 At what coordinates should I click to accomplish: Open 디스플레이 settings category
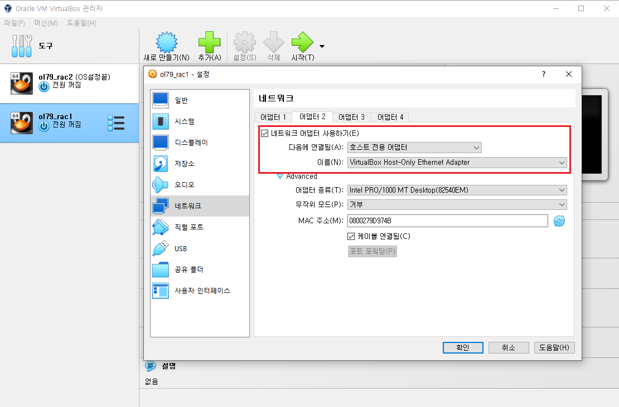click(x=200, y=143)
